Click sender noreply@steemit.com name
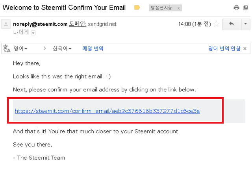The height and width of the screenshot is (169, 252). point(40,24)
